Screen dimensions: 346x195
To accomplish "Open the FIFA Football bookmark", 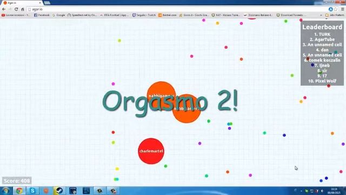I will click(x=114, y=15).
